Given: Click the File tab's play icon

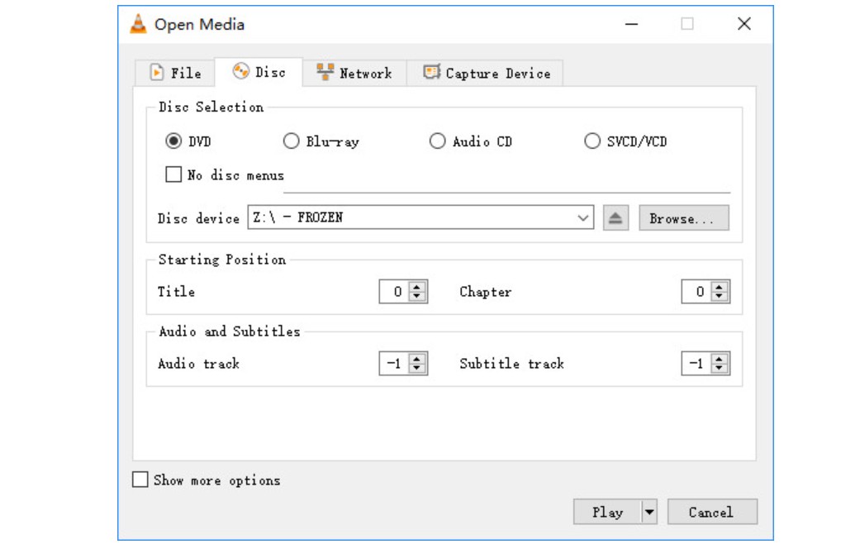Looking at the screenshot, I should (x=158, y=73).
